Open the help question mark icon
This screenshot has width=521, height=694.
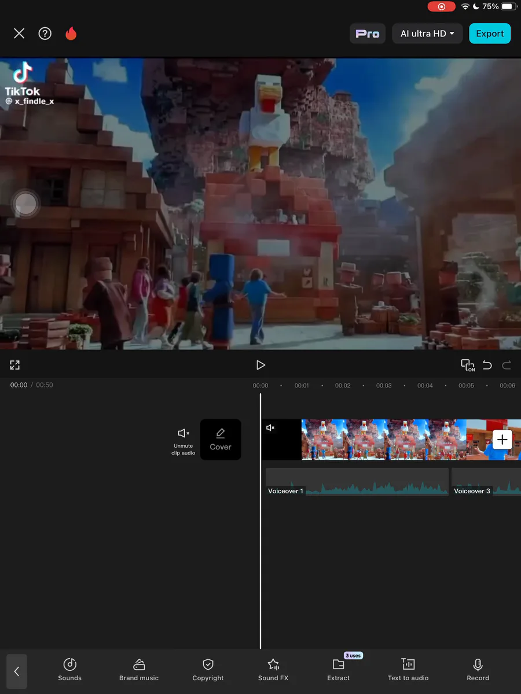(x=45, y=34)
